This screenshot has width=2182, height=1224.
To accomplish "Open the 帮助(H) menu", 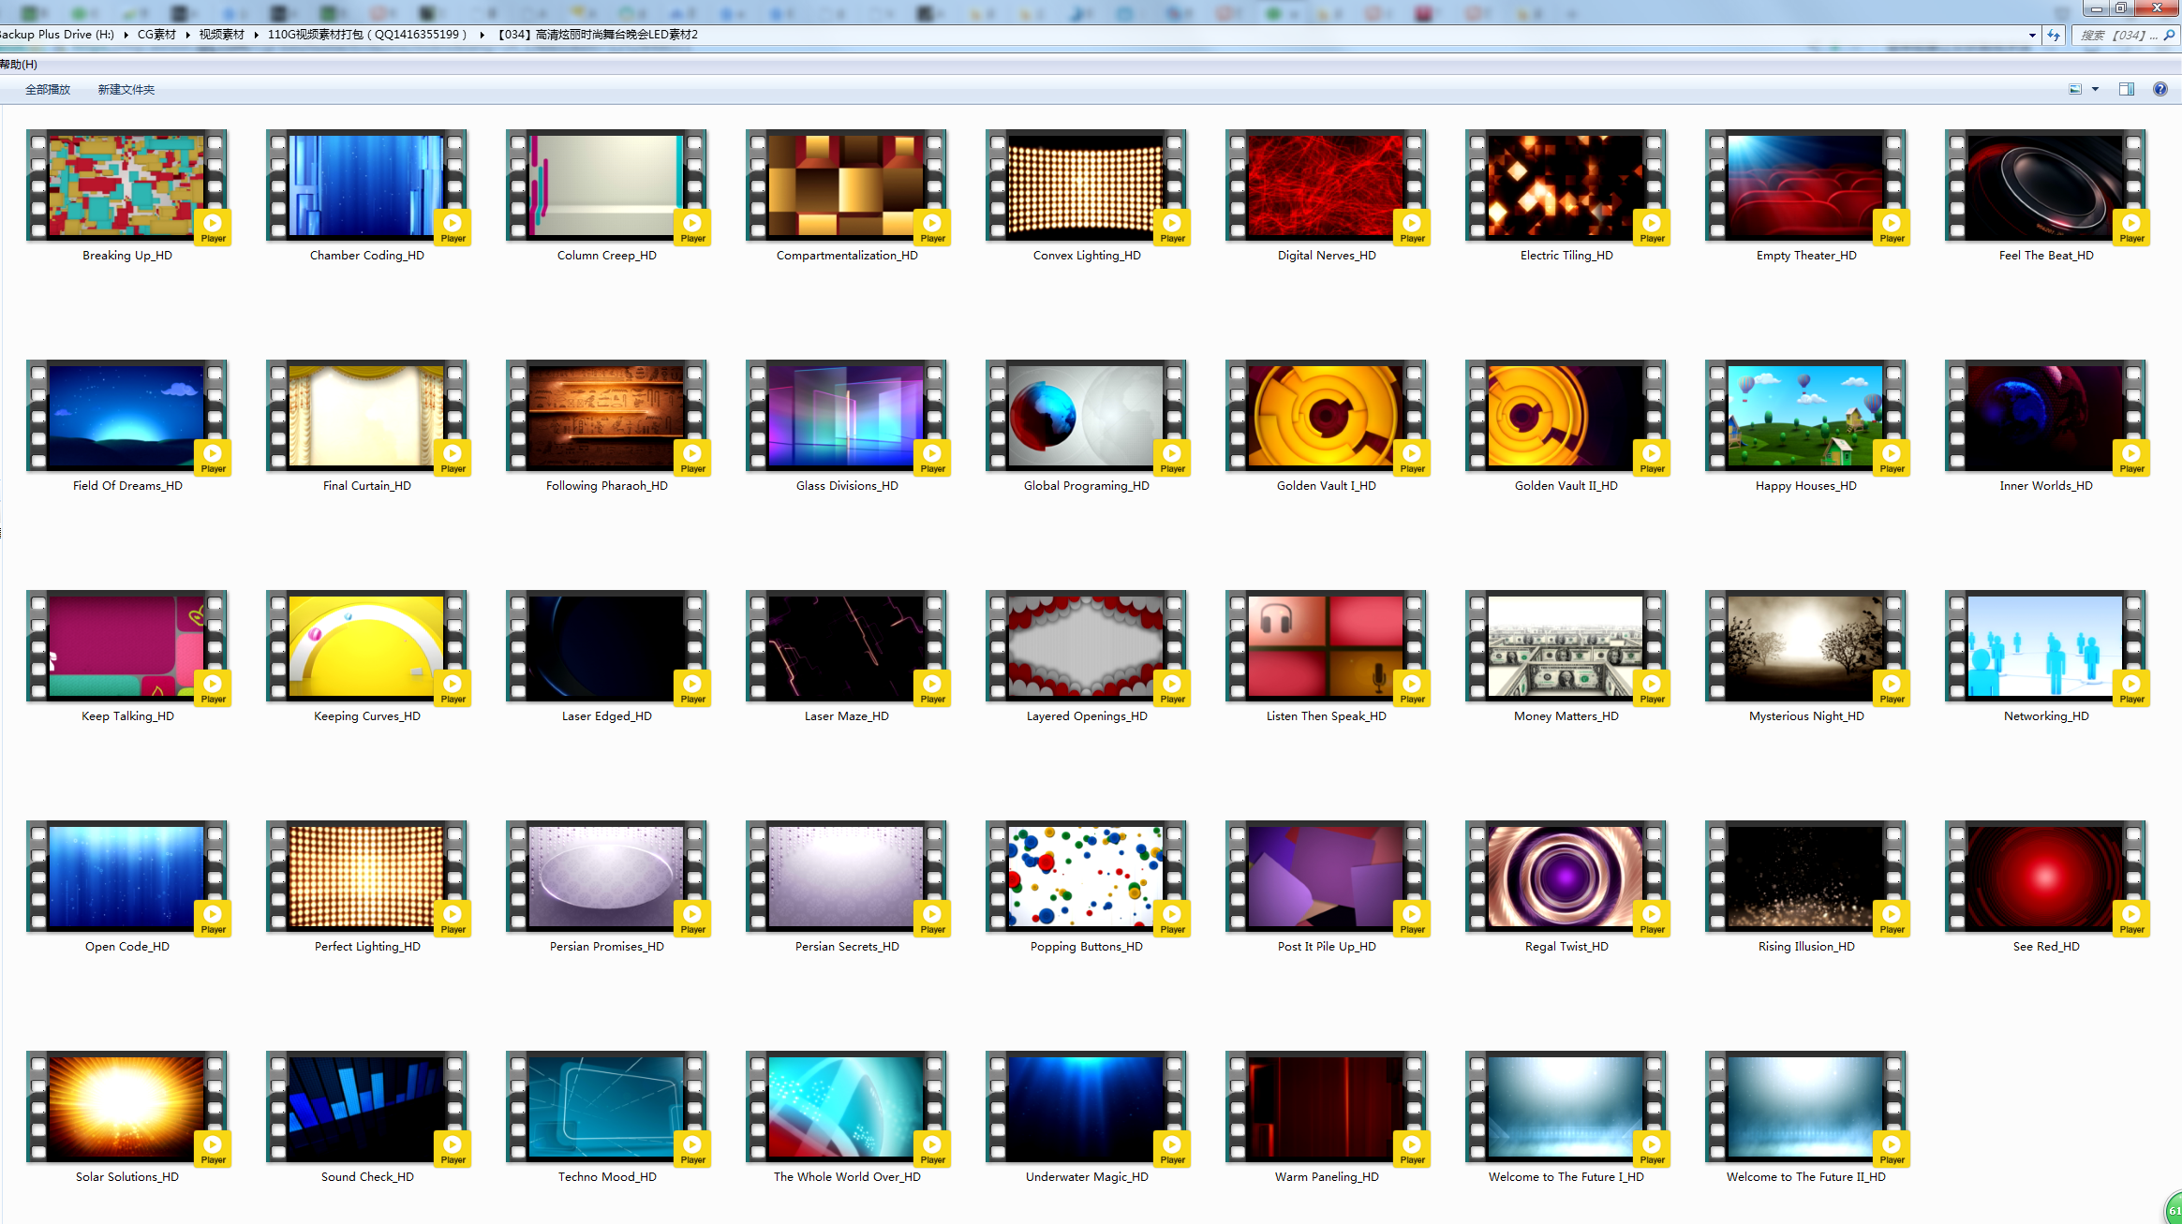I will 19,65.
